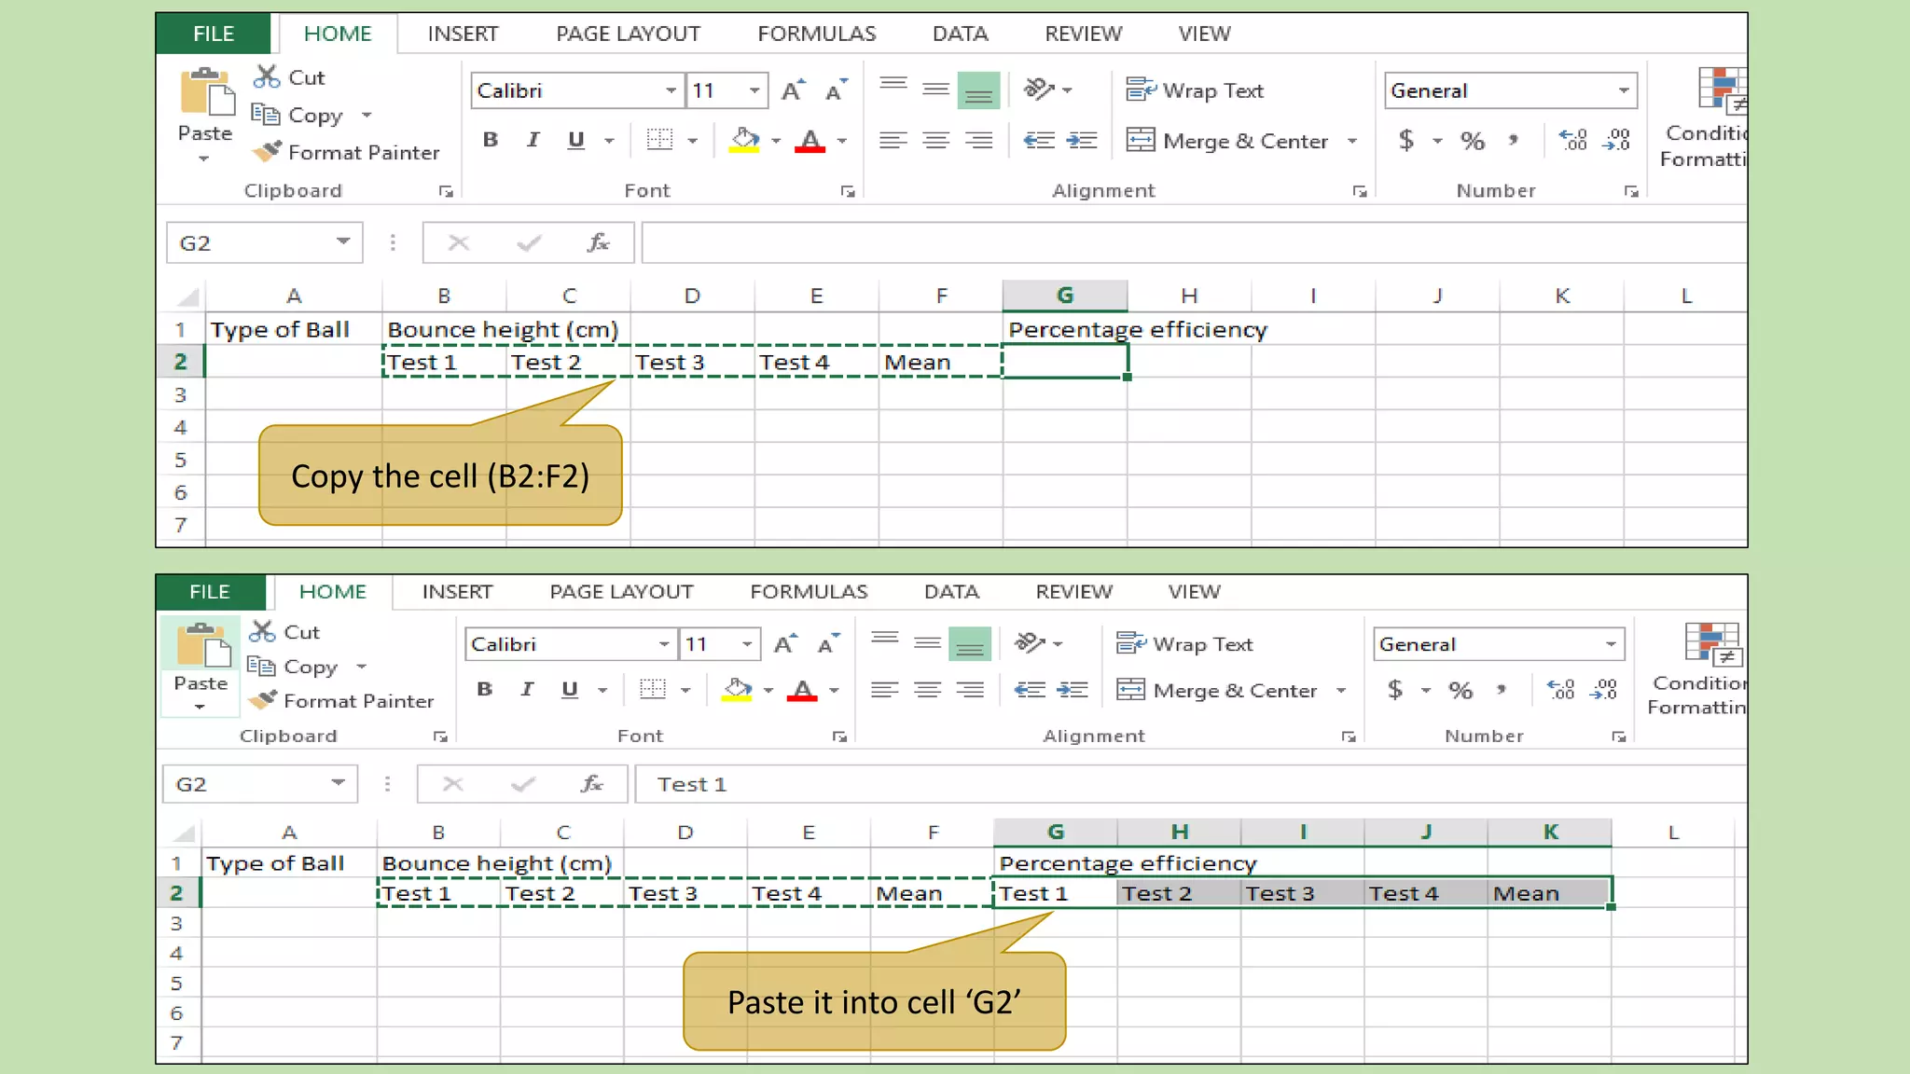The image size is (1910, 1074).
Task: Toggle Center alignment in upper Excel ribbon
Action: [x=936, y=141]
